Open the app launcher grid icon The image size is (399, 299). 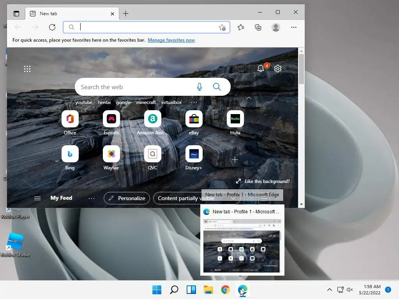pos(27,69)
